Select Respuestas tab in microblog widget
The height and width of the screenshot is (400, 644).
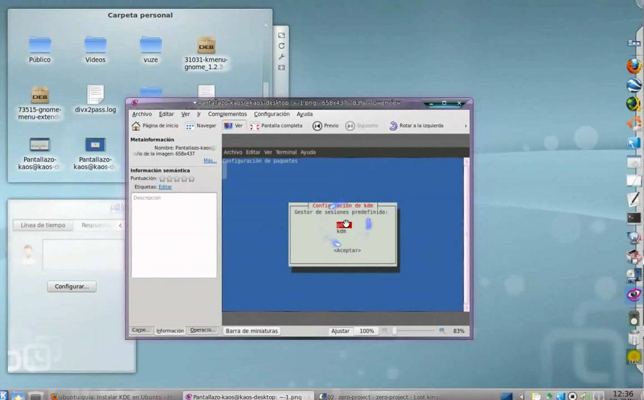96,225
